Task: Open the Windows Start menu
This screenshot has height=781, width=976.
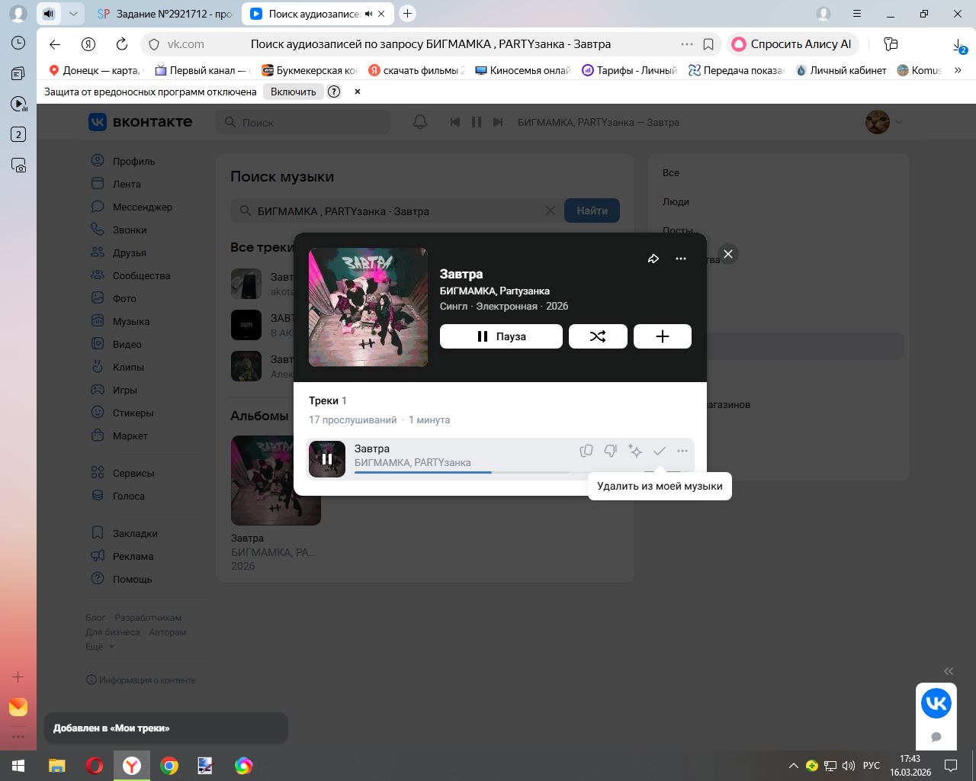Action: (18, 766)
